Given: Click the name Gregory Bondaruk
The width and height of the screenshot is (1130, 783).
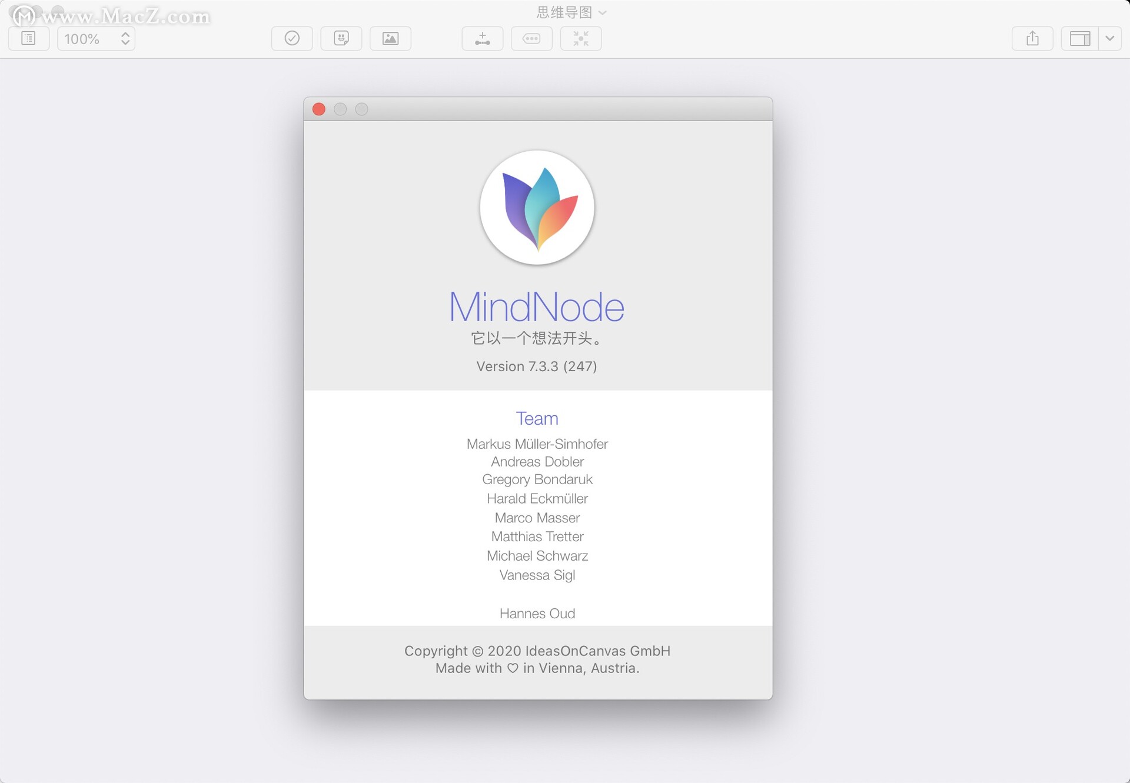Looking at the screenshot, I should click(x=537, y=480).
